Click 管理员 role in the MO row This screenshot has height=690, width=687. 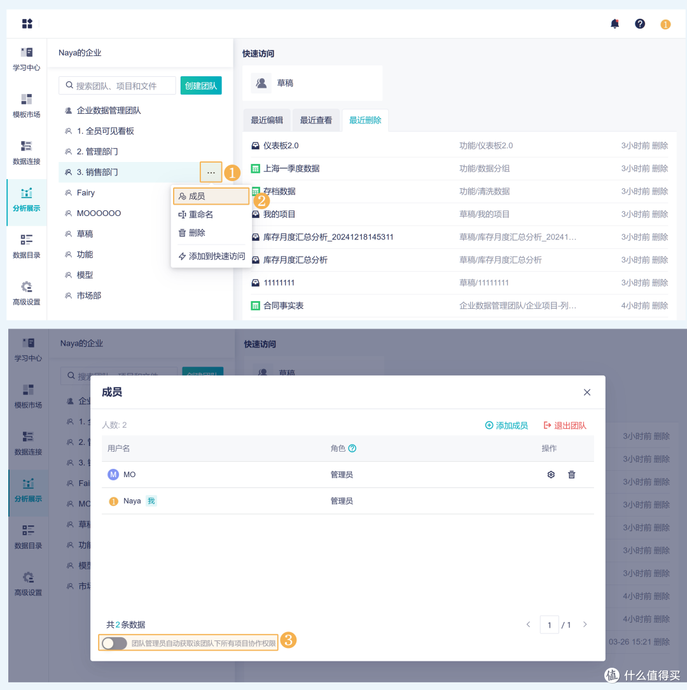(342, 475)
